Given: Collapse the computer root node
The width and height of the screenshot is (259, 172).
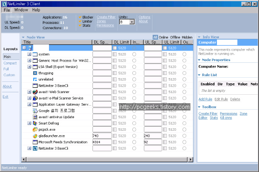Looking at the screenshot, I should pos(24,48).
